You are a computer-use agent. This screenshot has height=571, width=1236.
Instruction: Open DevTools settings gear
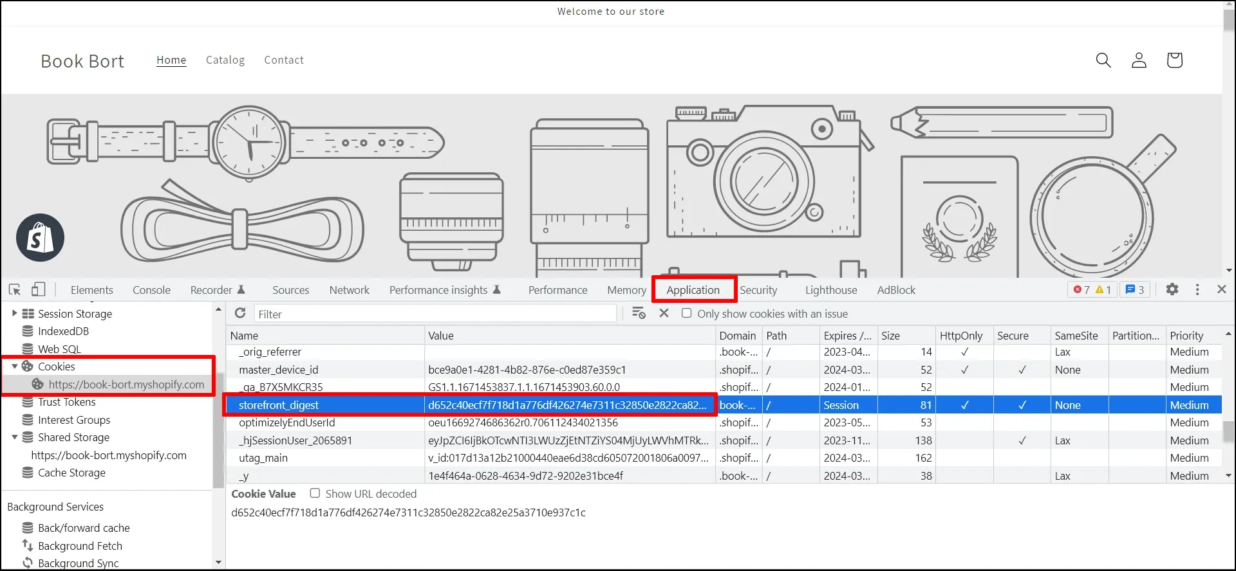click(x=1172, y=289)
